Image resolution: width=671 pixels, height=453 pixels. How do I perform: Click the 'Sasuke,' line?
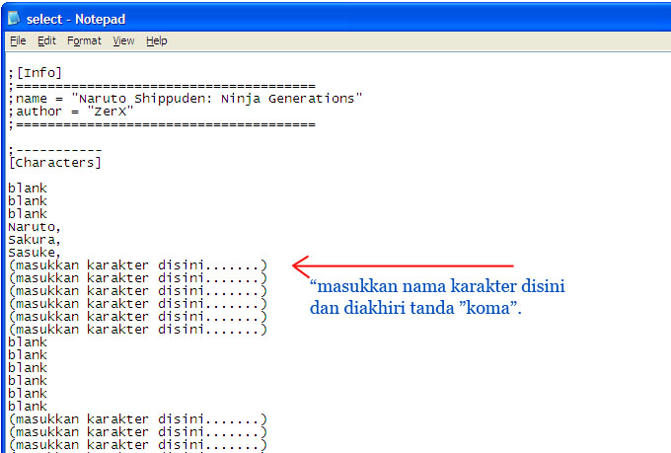pos(35,253)
